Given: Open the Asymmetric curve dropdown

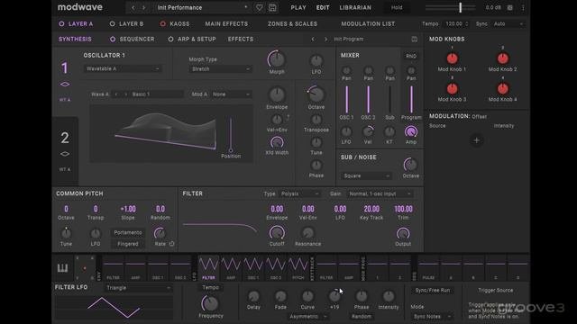Looking at the screenshot, I should 307,316.
